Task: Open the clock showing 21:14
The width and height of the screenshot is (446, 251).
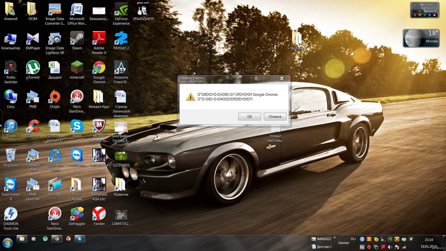Action: [x=429, y=240]
